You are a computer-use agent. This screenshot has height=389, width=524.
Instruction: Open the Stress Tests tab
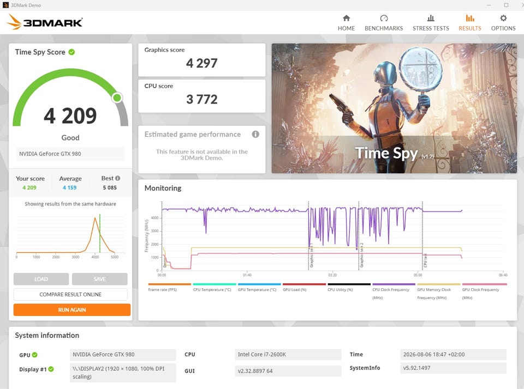pyautogui.click(x=431, y=23)
